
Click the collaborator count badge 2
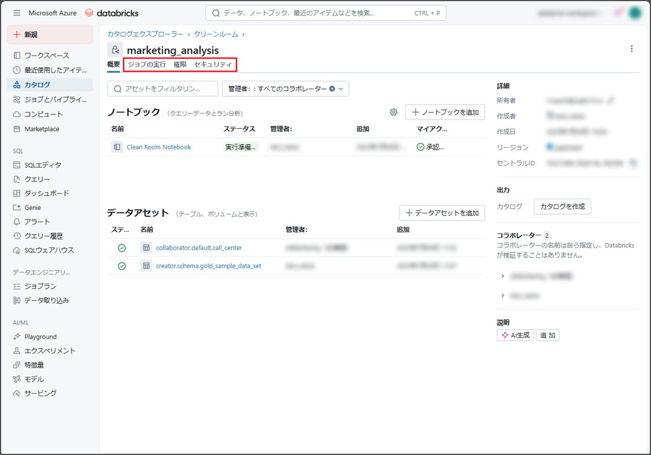point(547,235)
